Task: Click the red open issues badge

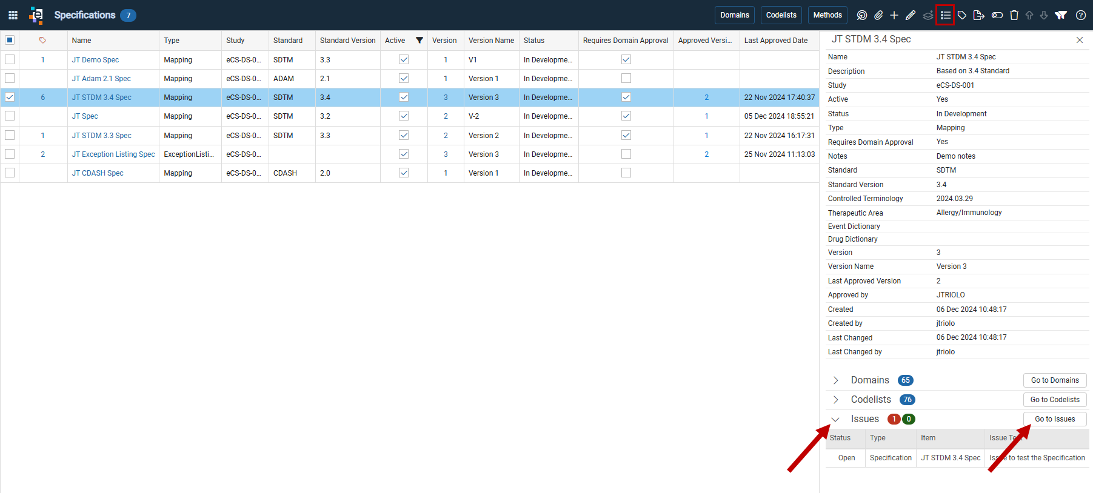Action: (x=894, y=419)
